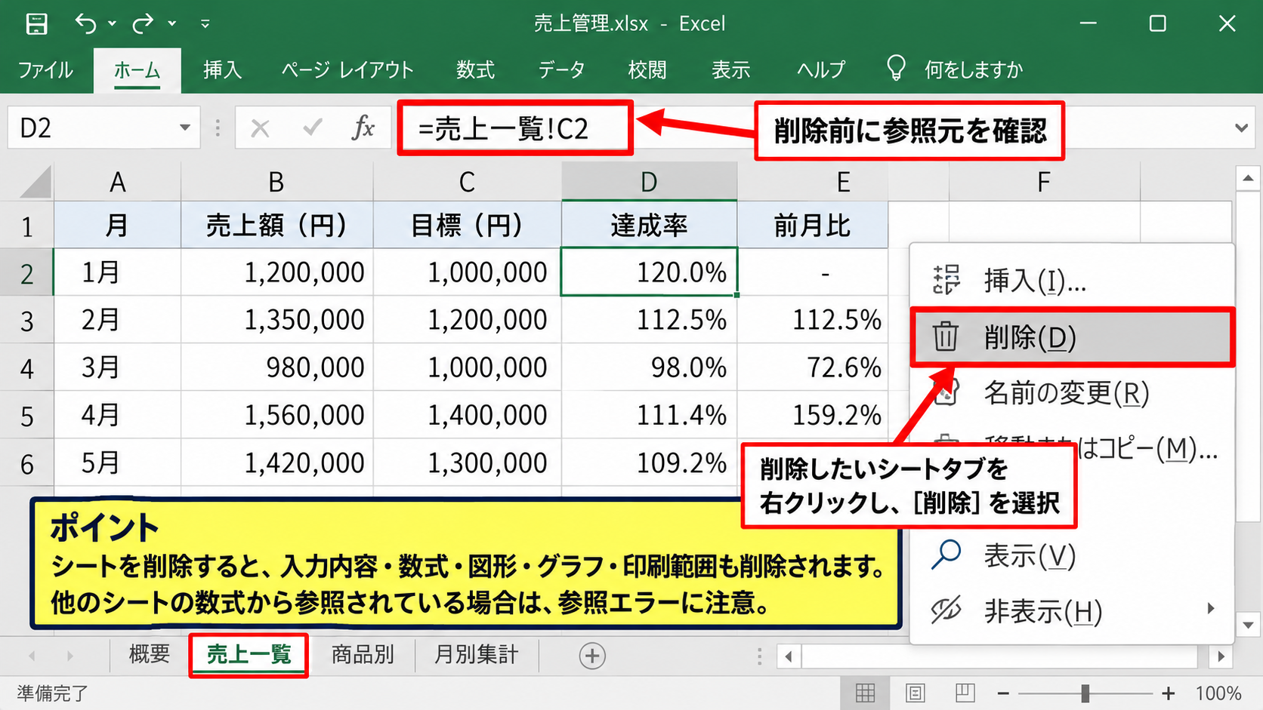Click the formula confirm checkmark icon
The height and width of the screenshot is (710, 1263).
coord(312,128)
